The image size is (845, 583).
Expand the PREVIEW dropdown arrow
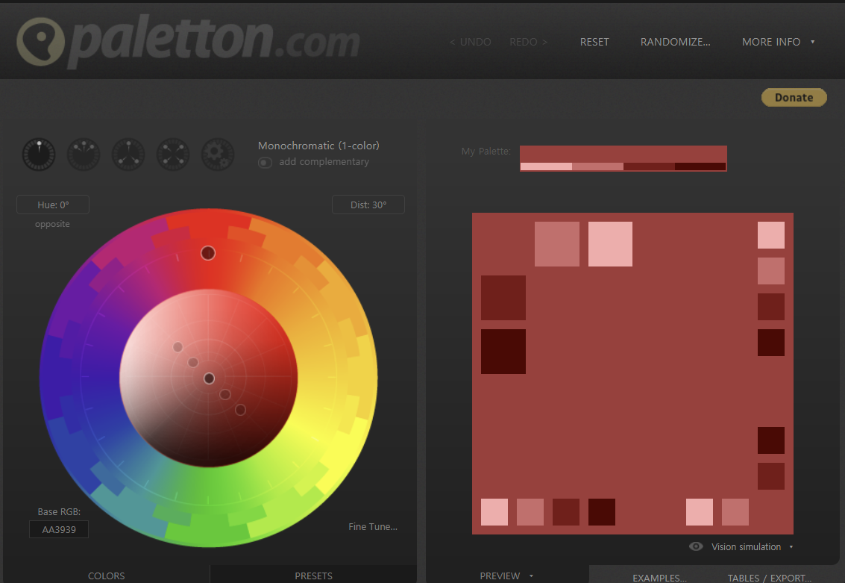[x=530, y=576]
